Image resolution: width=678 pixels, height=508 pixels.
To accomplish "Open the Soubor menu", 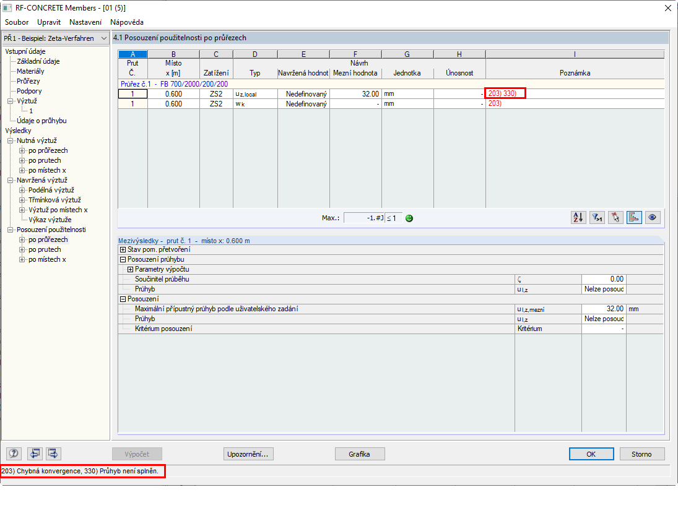I will point(17,22).
